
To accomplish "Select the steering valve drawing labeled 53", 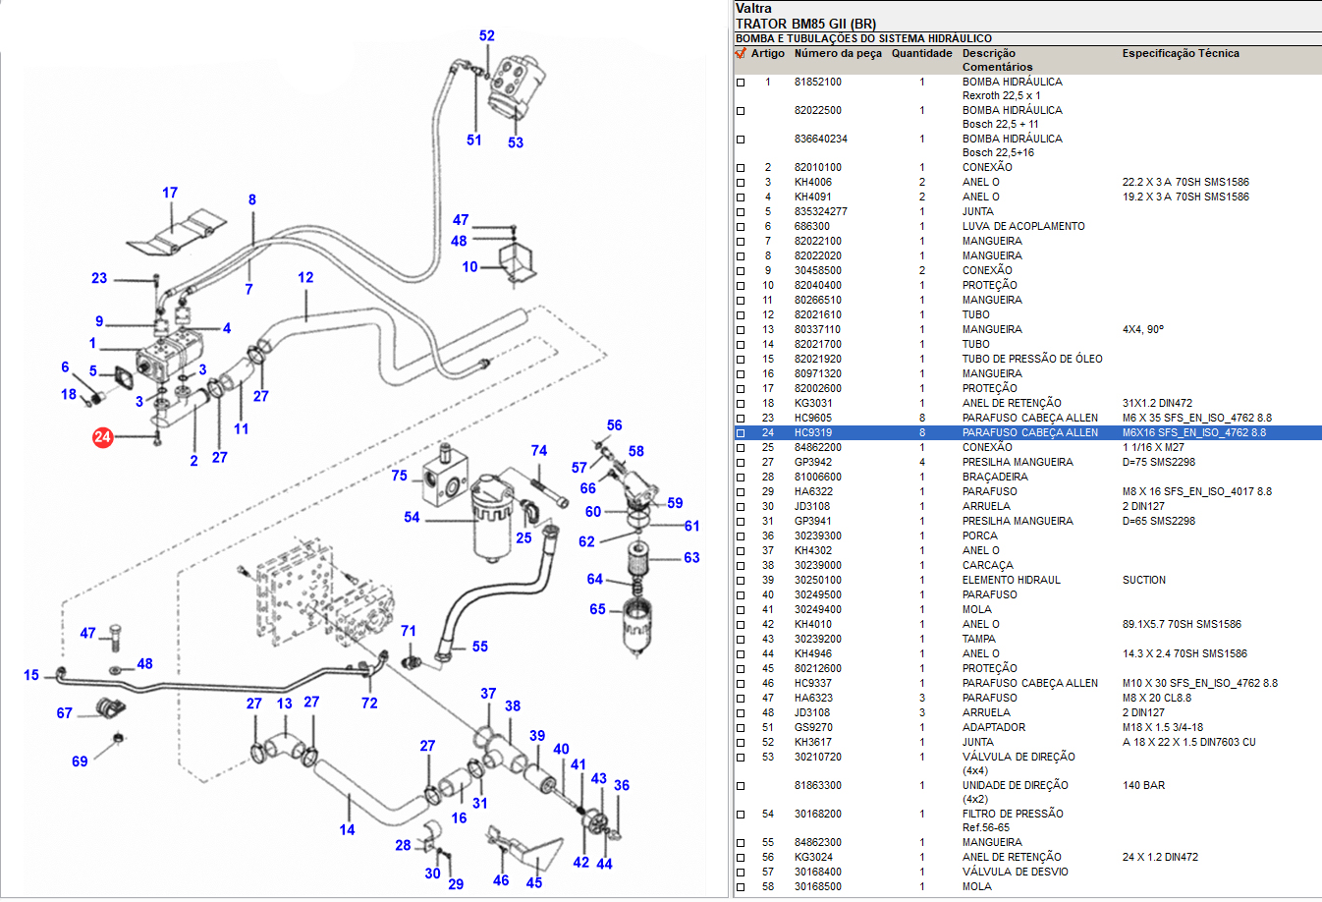I will 518,85.
